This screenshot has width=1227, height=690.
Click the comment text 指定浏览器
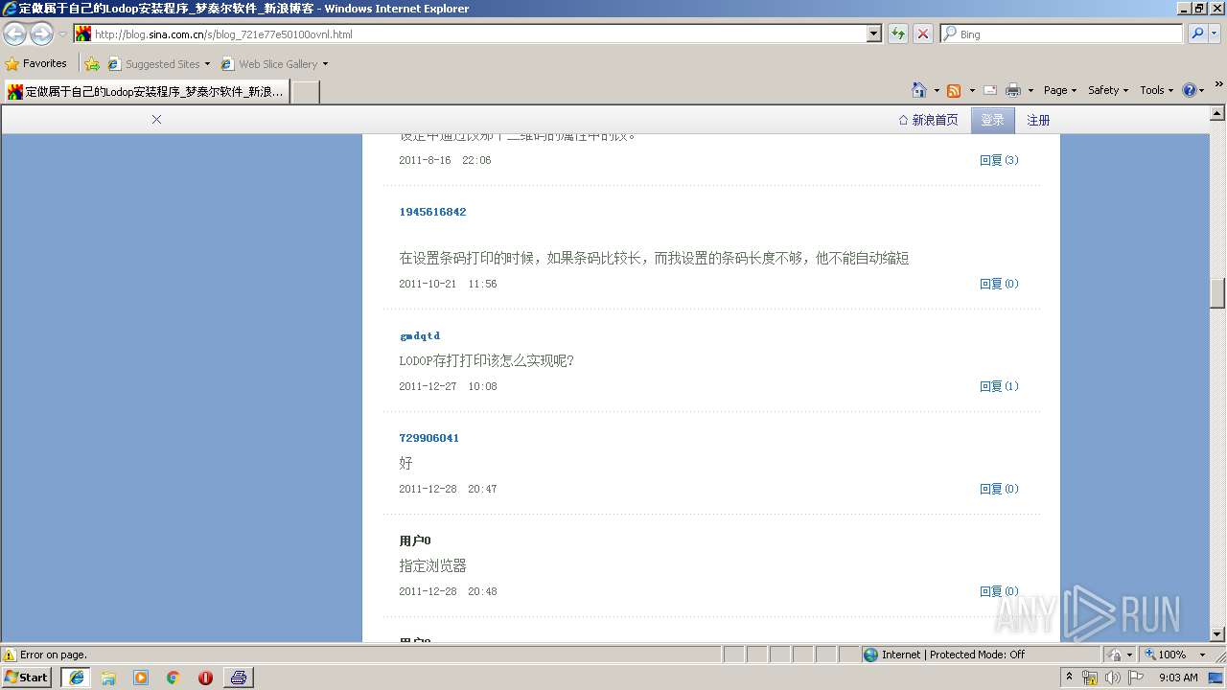(432, 565)
